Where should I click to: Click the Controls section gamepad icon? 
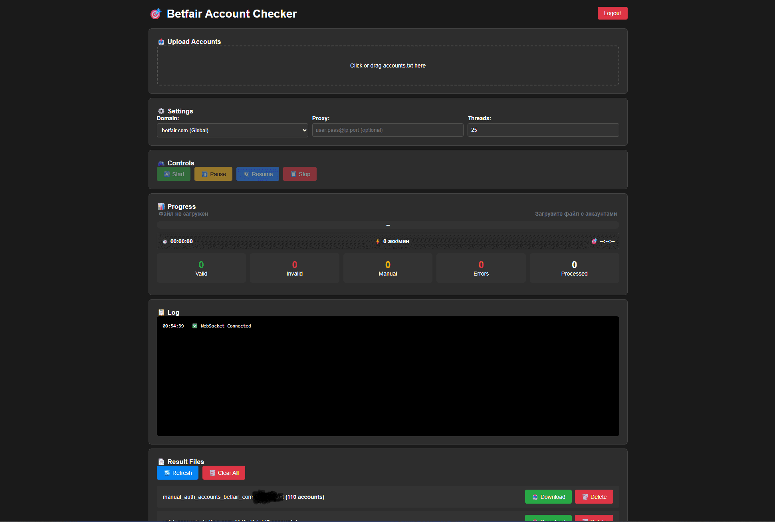tap(161, 163)
